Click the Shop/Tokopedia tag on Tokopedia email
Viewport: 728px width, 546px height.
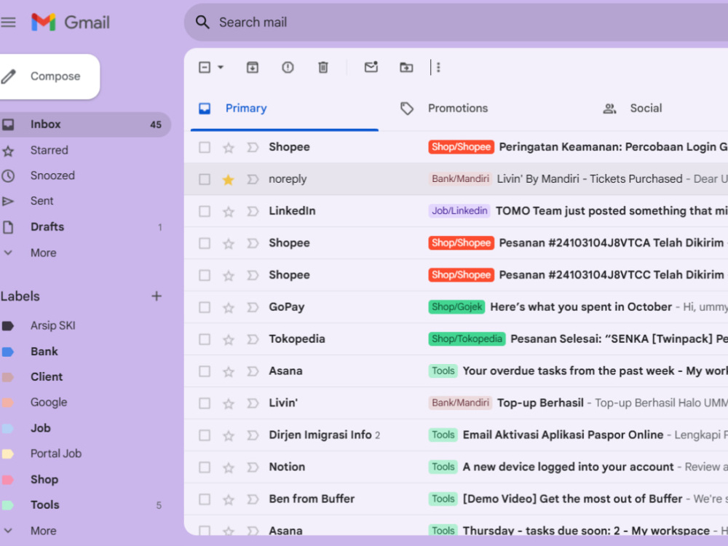coord(467,339)
